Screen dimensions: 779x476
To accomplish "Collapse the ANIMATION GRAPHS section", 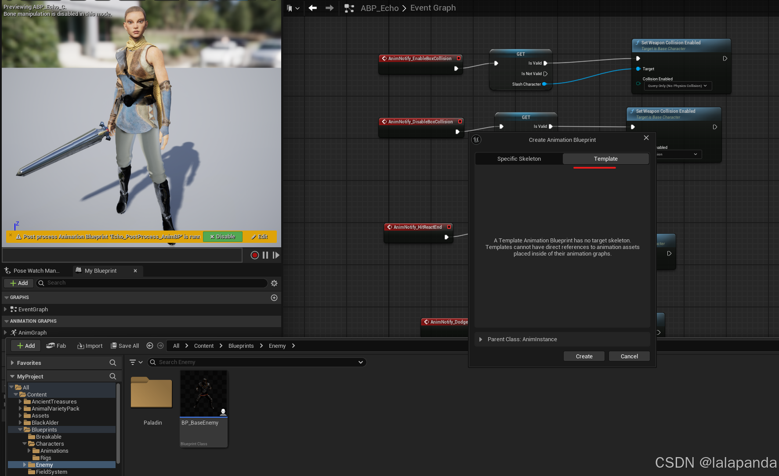I will tap(7, 321).
